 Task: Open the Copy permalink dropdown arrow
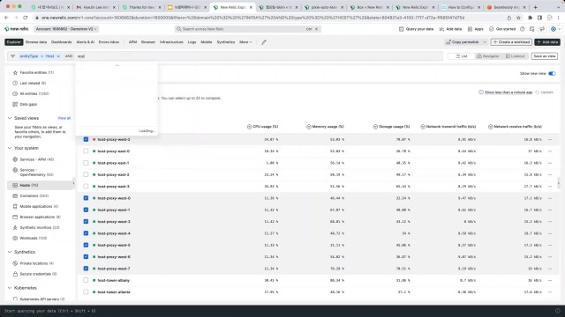click(485, 42)
